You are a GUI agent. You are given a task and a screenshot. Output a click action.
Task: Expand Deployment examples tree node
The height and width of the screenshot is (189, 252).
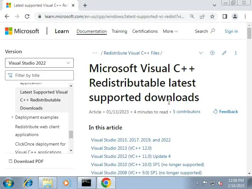(12, 117)
